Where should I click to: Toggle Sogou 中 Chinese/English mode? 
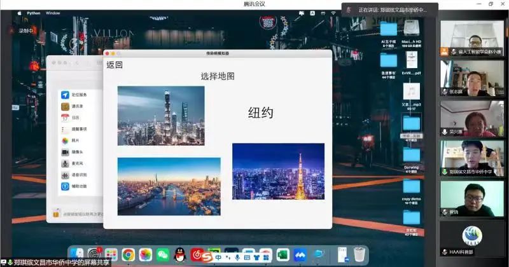coord(218,257)
